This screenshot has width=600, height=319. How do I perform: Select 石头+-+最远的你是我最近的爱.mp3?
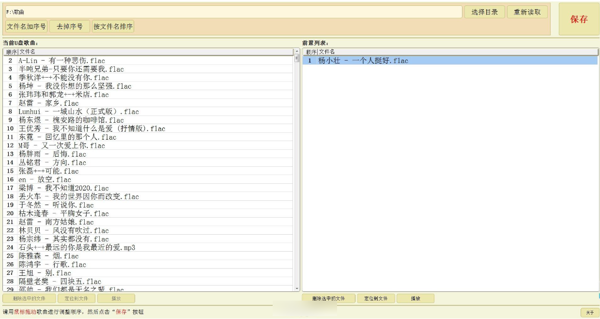[77, 248]
